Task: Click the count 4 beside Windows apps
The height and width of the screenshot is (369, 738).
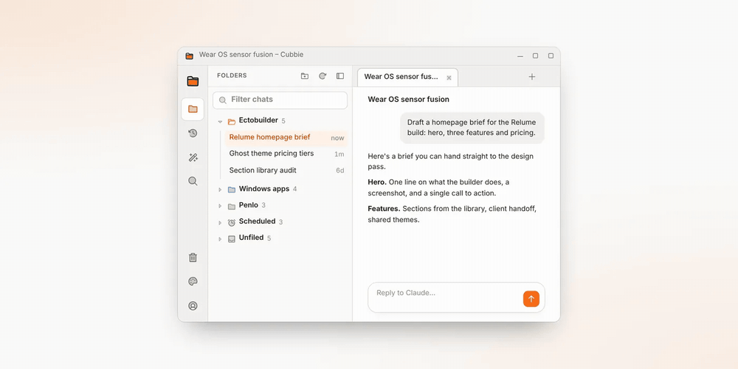Action: click(x=294, y=189)
